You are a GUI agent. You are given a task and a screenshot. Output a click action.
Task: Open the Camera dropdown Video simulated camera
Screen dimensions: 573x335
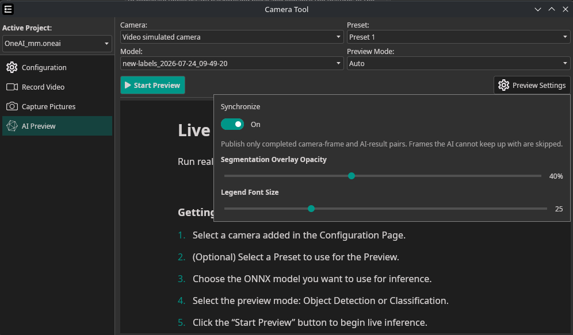click(x=232, y=37)
